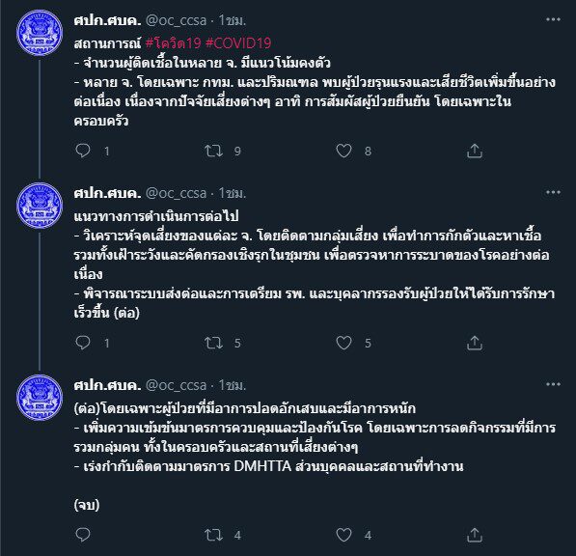Share the second tweet via share icon

475,343
